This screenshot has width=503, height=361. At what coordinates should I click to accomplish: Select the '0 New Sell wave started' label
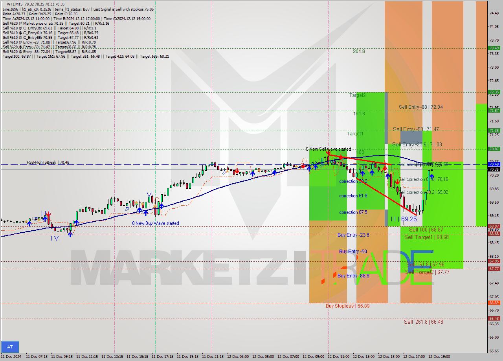pyautogui.click(x=329, y=149)
